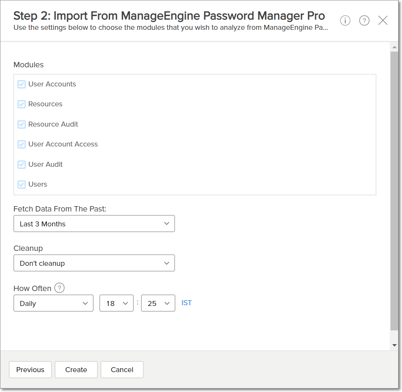Toggle the Resource Audit checkbox
The image size is (402, 392).
tap(22, 124)
